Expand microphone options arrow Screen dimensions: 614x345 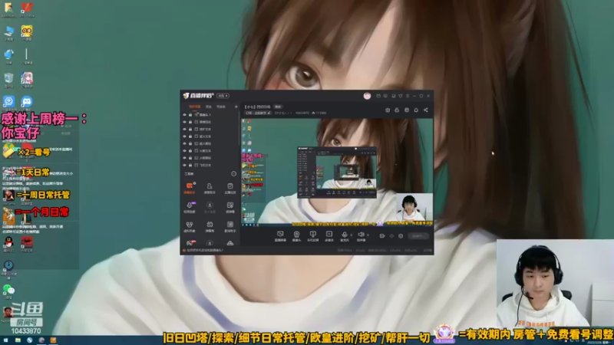point(351,235)
